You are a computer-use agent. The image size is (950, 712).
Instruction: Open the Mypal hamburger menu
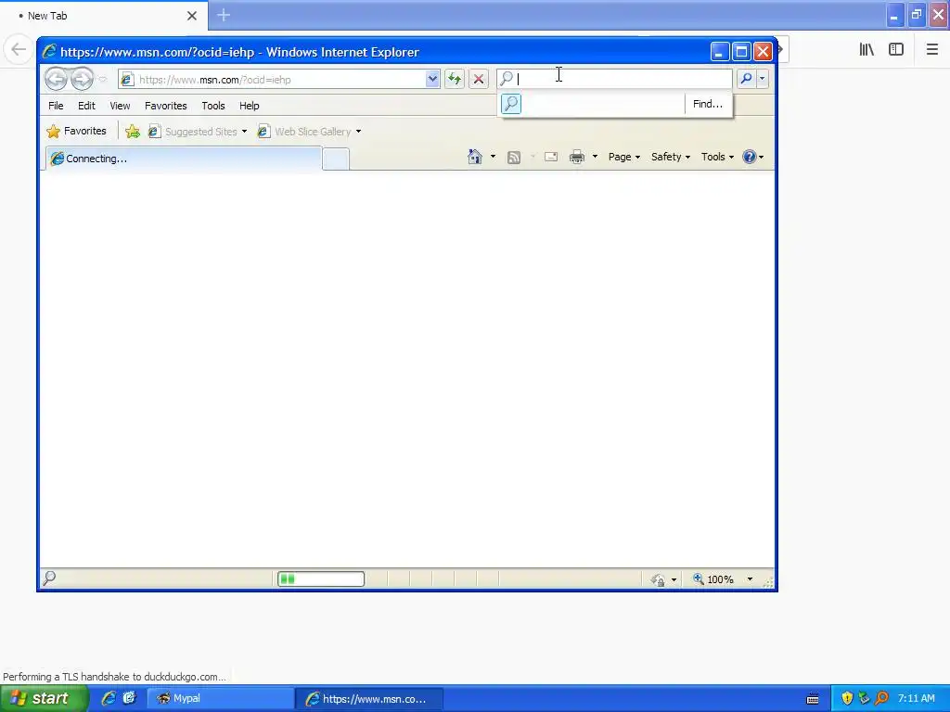[932, 49]
